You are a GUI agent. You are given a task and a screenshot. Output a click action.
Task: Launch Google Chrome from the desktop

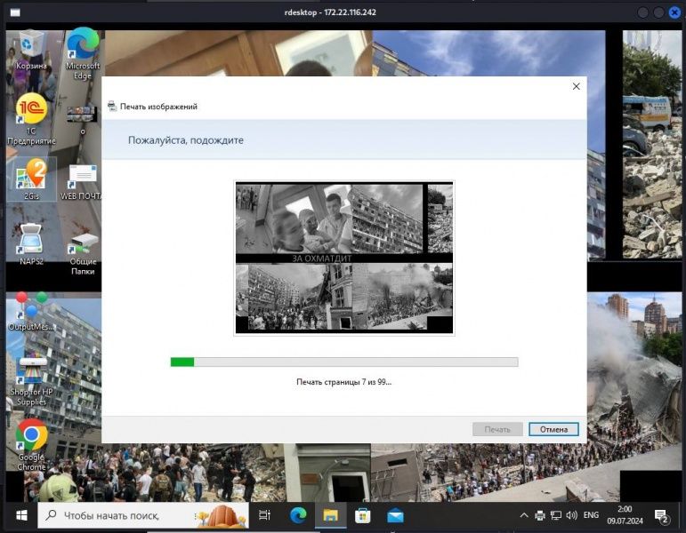[x=32, y=435]
